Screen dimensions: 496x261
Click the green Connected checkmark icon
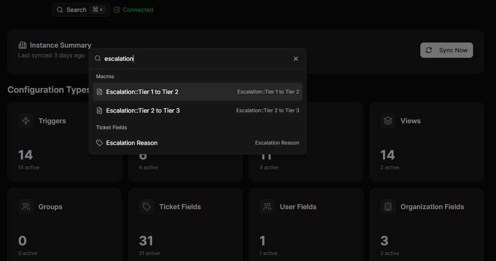(x=116, y=9)
